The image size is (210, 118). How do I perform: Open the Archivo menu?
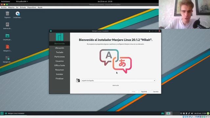(x=4, y=8)
